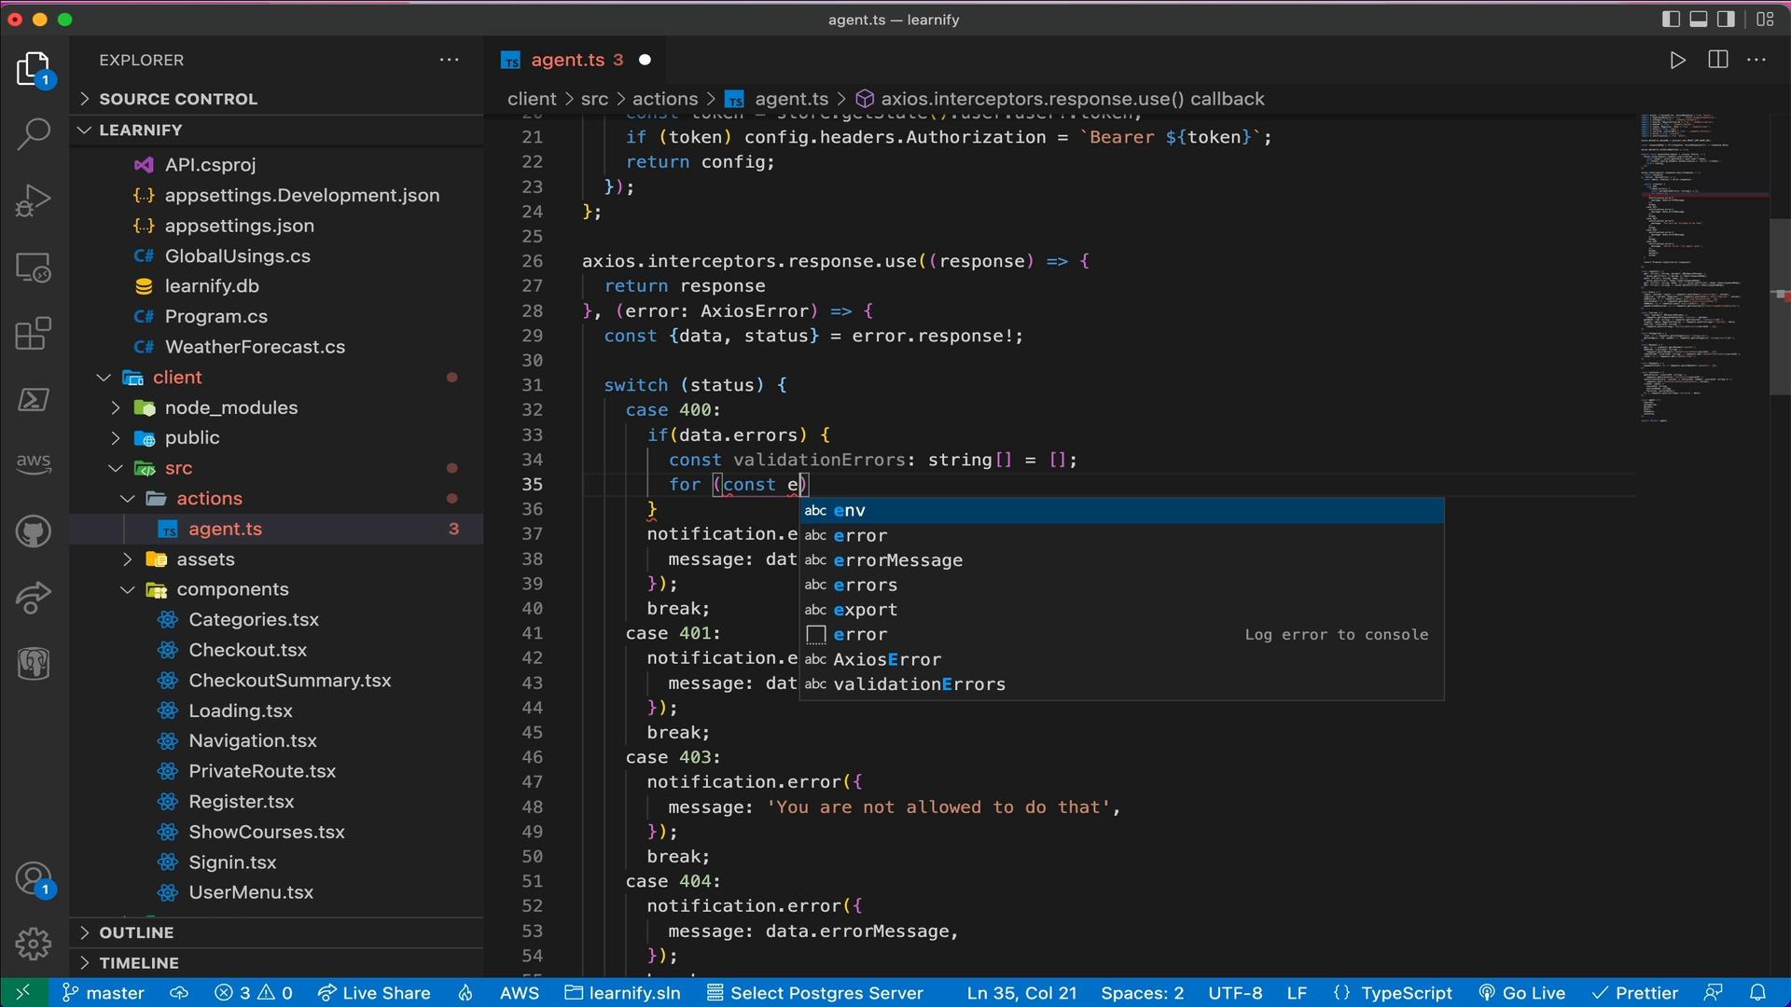Open the GitHub panel icon
Image resolution: width=1791 pixels, height=1007 pixels.
click(x=34, y=532)
